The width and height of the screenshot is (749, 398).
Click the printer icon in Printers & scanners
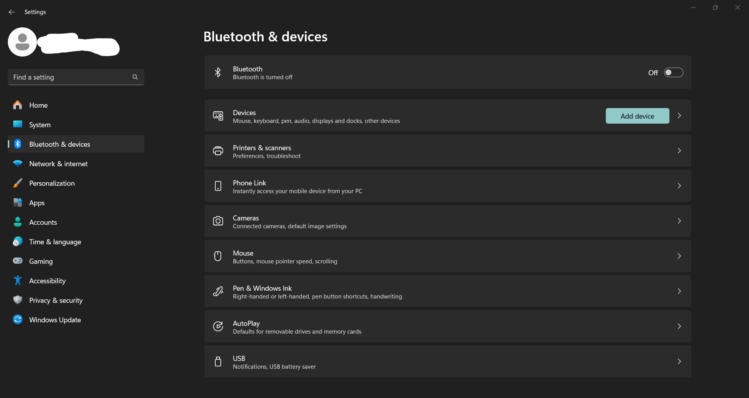[218, 151]
